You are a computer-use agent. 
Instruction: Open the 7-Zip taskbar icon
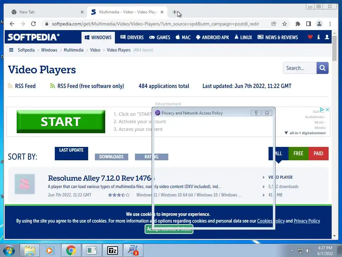113,250
